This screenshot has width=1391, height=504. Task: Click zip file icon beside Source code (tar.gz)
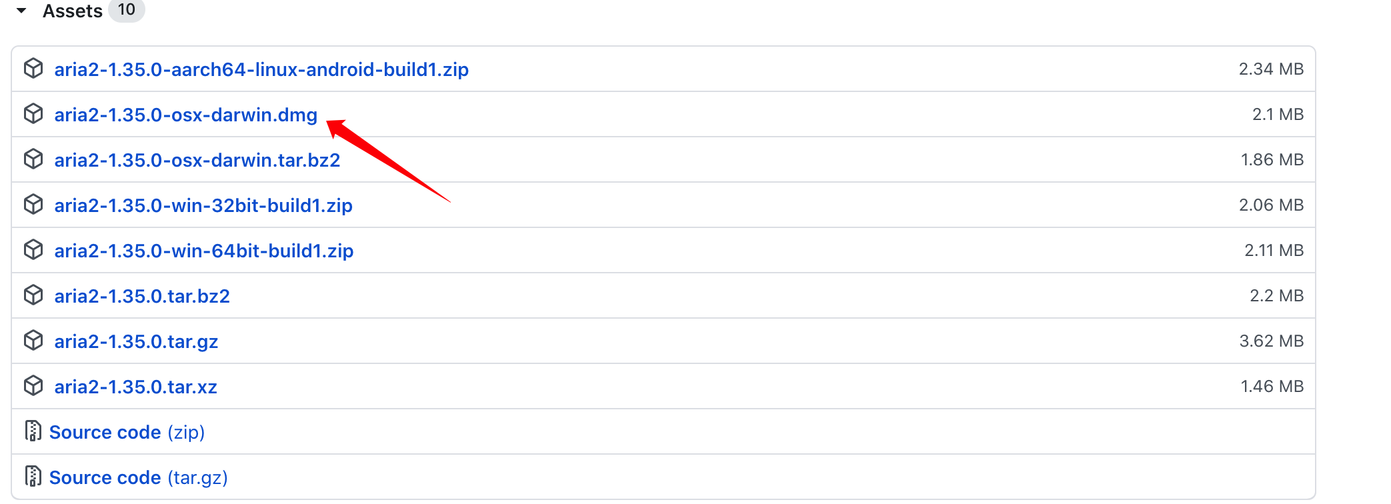[x=33, y=477]
